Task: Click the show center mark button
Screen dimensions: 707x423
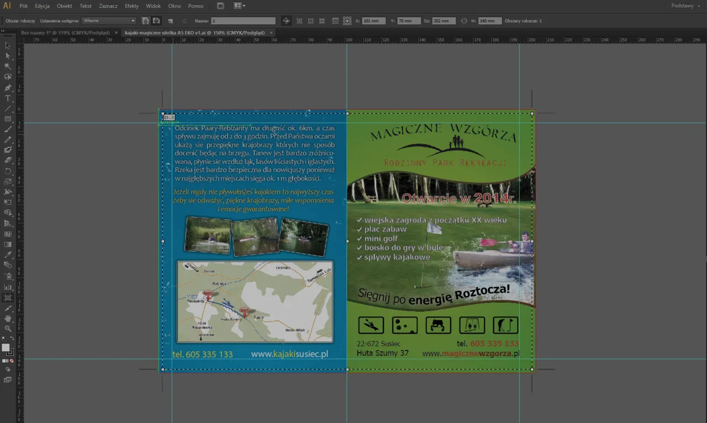Action: (x=299, y=20)
